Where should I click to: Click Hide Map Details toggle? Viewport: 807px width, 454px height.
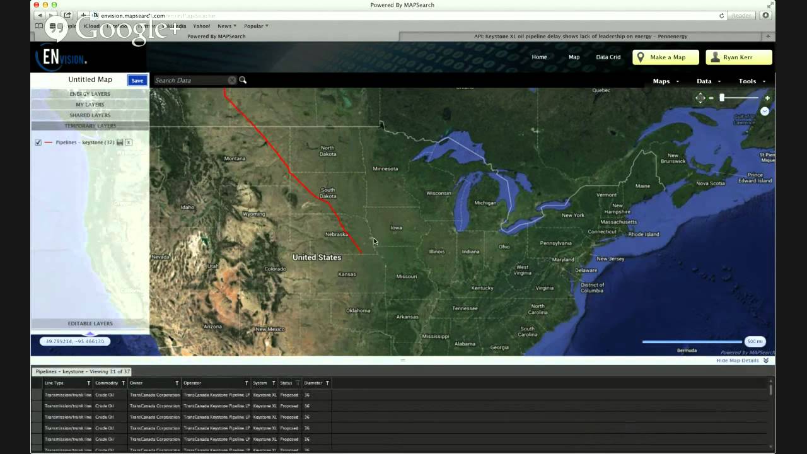pyautogui.click(x=742, y=361)
